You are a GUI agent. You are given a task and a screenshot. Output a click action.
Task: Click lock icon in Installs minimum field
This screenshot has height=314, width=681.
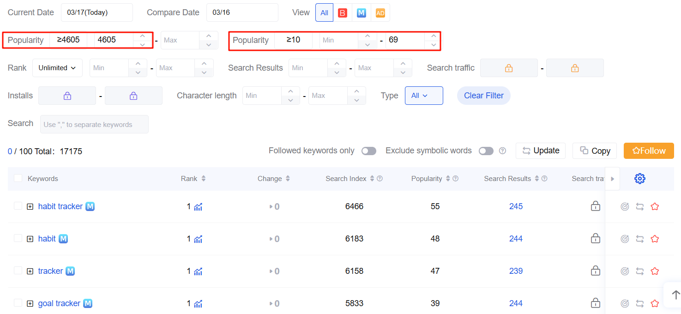coord(67,96)
